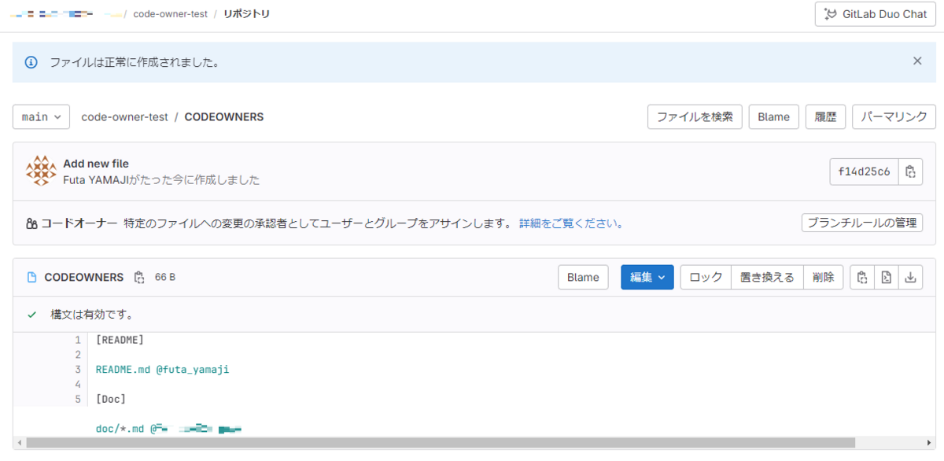Image resolution: width=944 pixels, height=461 pixels.
Task: Click the syntax valid checkmark
Action: pyautogui.click(x=31, y=314)
